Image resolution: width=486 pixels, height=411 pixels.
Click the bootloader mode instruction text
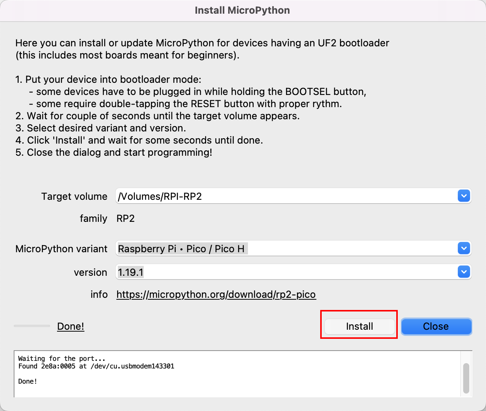point(108,79)
